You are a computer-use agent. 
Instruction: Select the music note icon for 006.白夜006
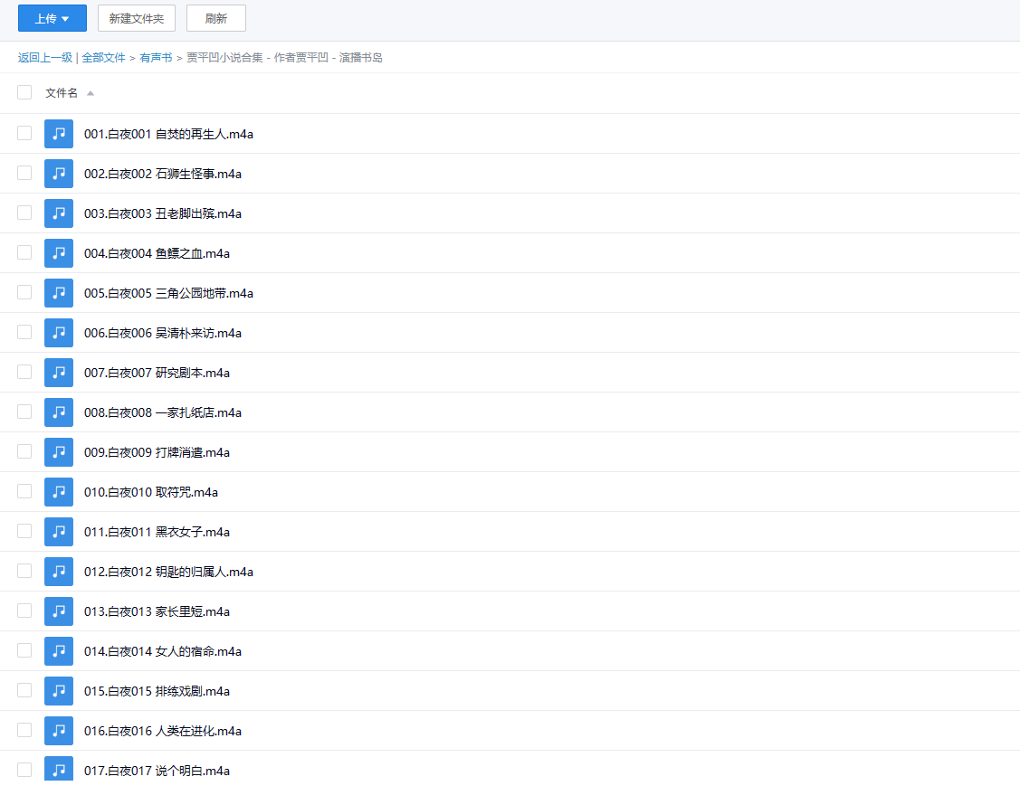click(x=59, y=332)
